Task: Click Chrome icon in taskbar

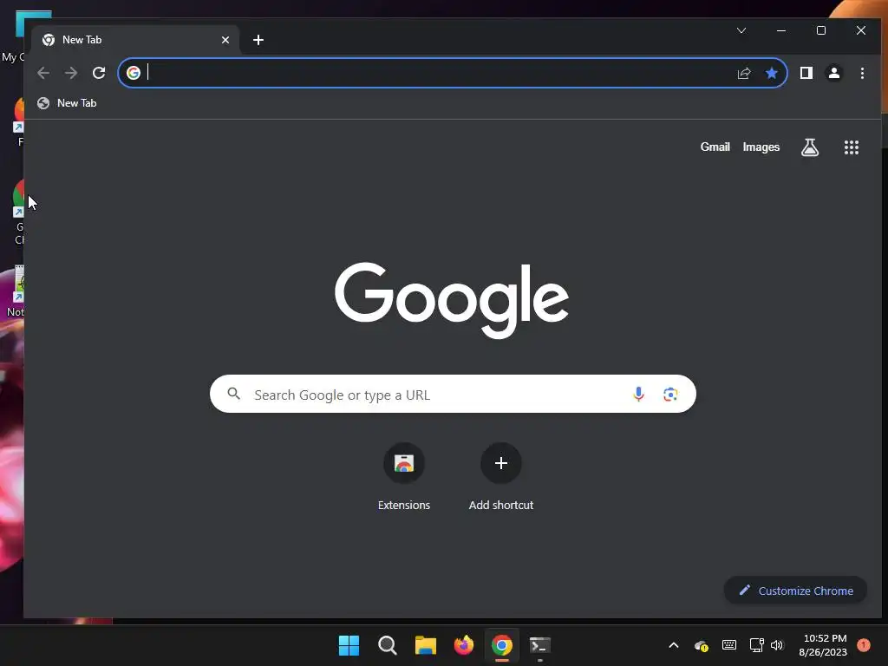Action: (x=502, y=645)
